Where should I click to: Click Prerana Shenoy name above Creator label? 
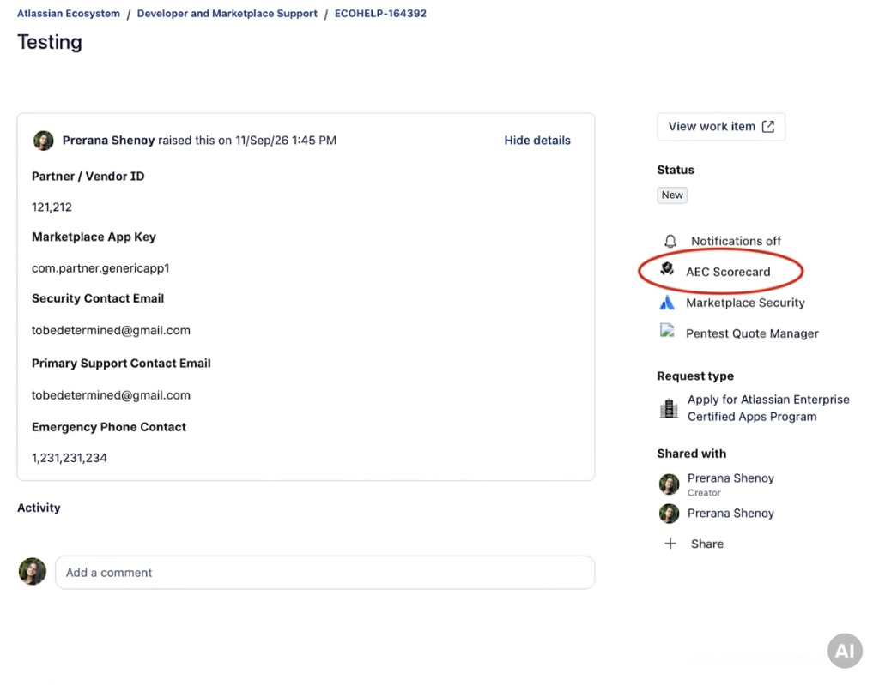730,478
